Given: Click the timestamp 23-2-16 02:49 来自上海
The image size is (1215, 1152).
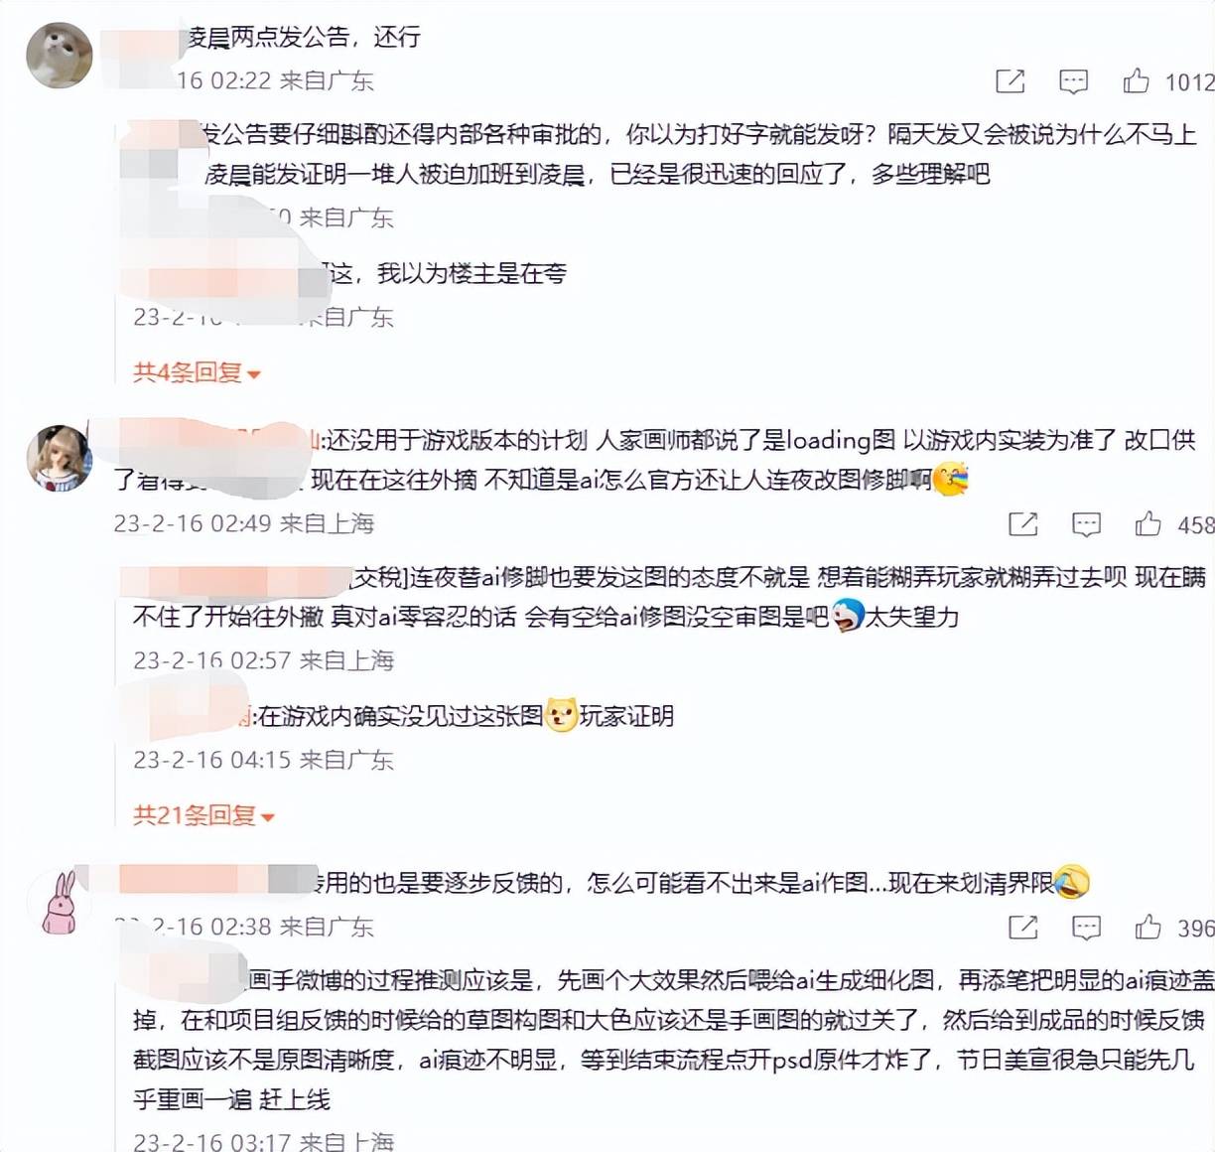Looking at the screenshot, I should [244, 523].
